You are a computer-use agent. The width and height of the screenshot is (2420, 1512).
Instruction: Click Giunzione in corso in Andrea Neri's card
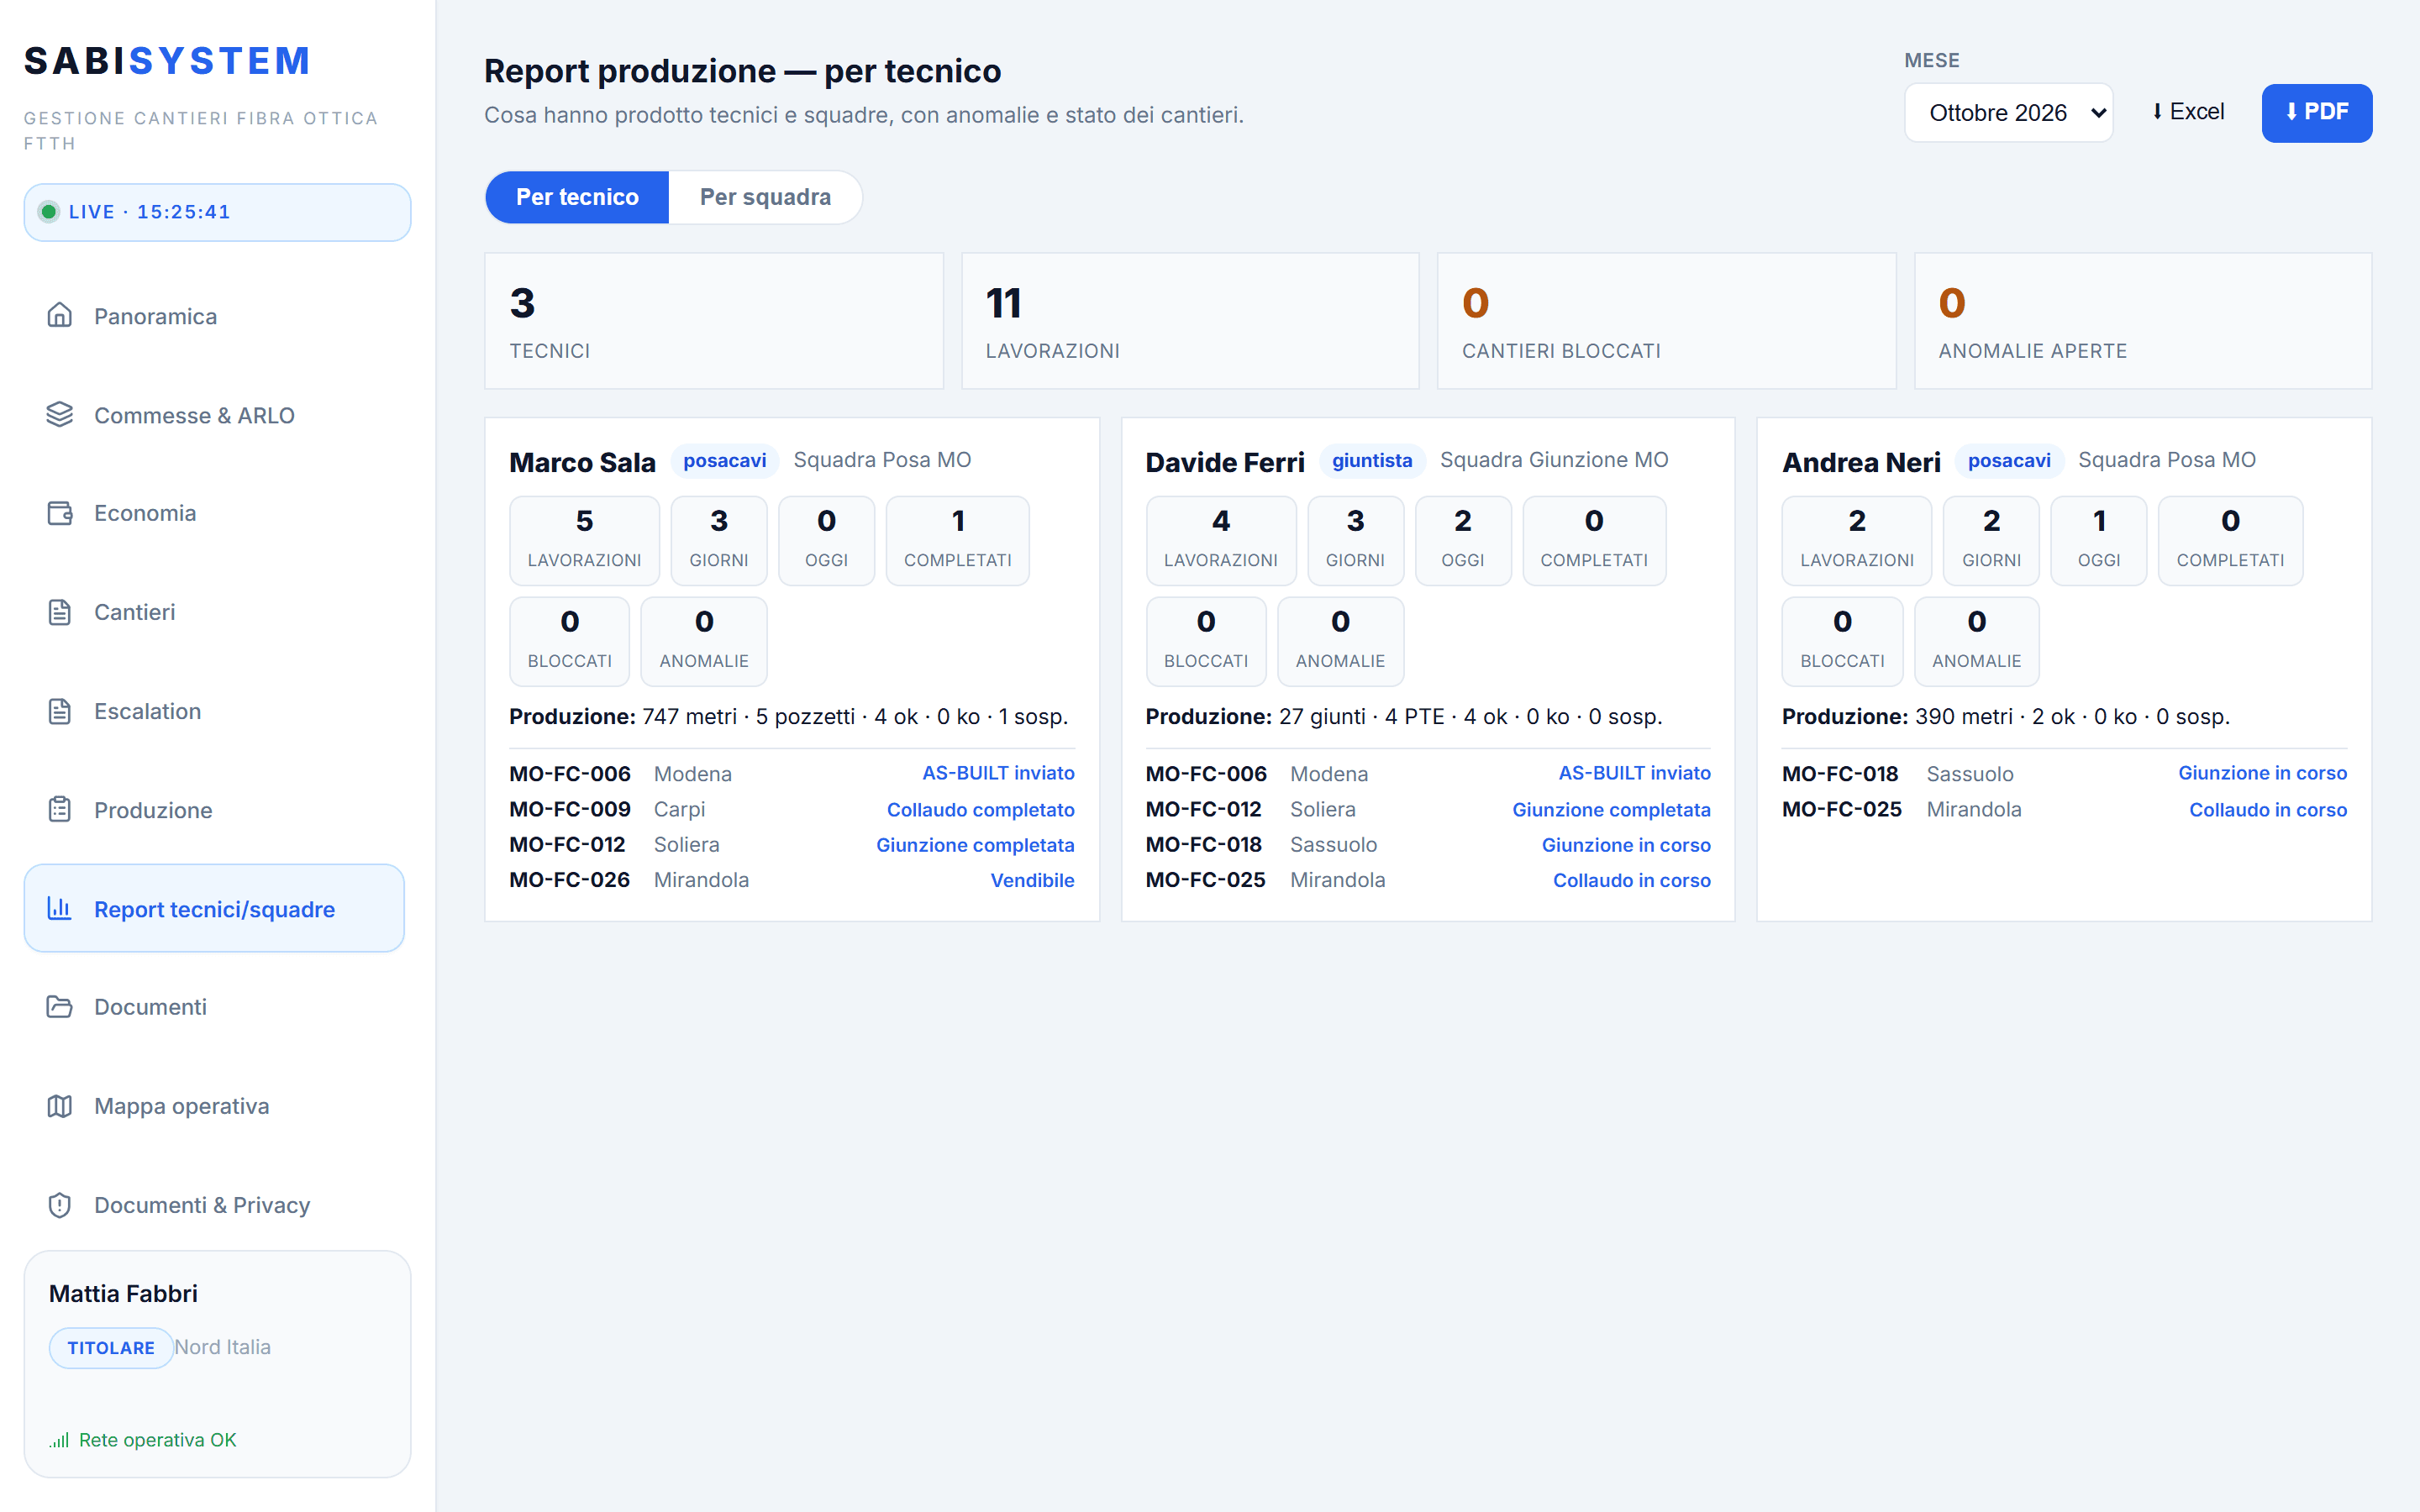point(2262,773)
